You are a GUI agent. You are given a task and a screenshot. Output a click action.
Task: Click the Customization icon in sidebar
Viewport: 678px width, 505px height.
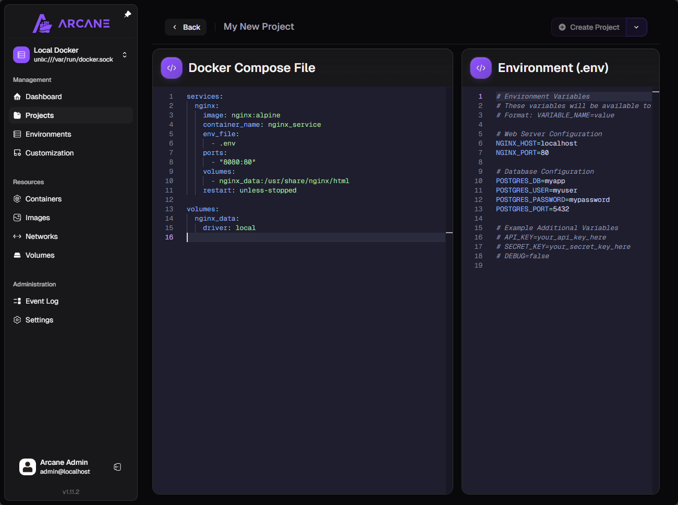point(17,153)
